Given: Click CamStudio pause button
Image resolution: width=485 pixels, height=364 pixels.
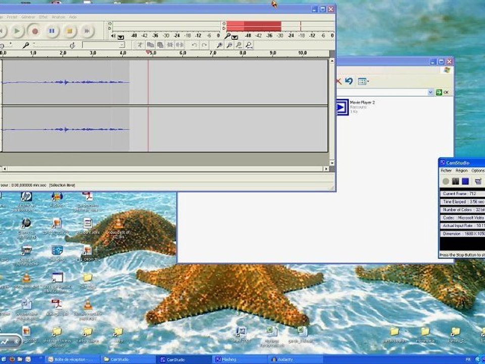Looking at the screenshot, I should coord(456,181).
